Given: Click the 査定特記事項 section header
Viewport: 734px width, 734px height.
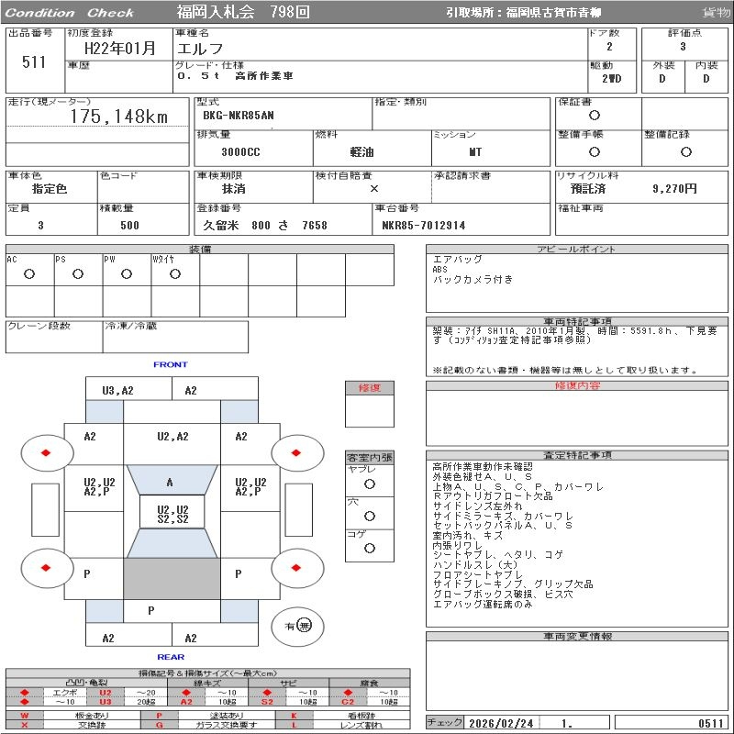Looking at the screenshot, I should (578, 455).
